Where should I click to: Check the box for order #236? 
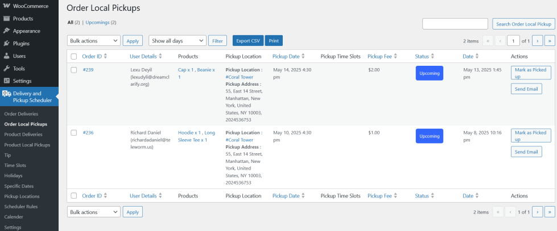click(x=74, y=133)
